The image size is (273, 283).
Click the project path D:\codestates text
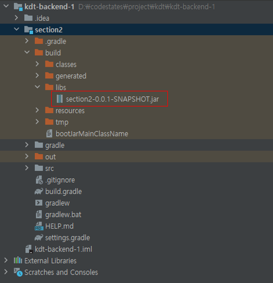point(147,7)
